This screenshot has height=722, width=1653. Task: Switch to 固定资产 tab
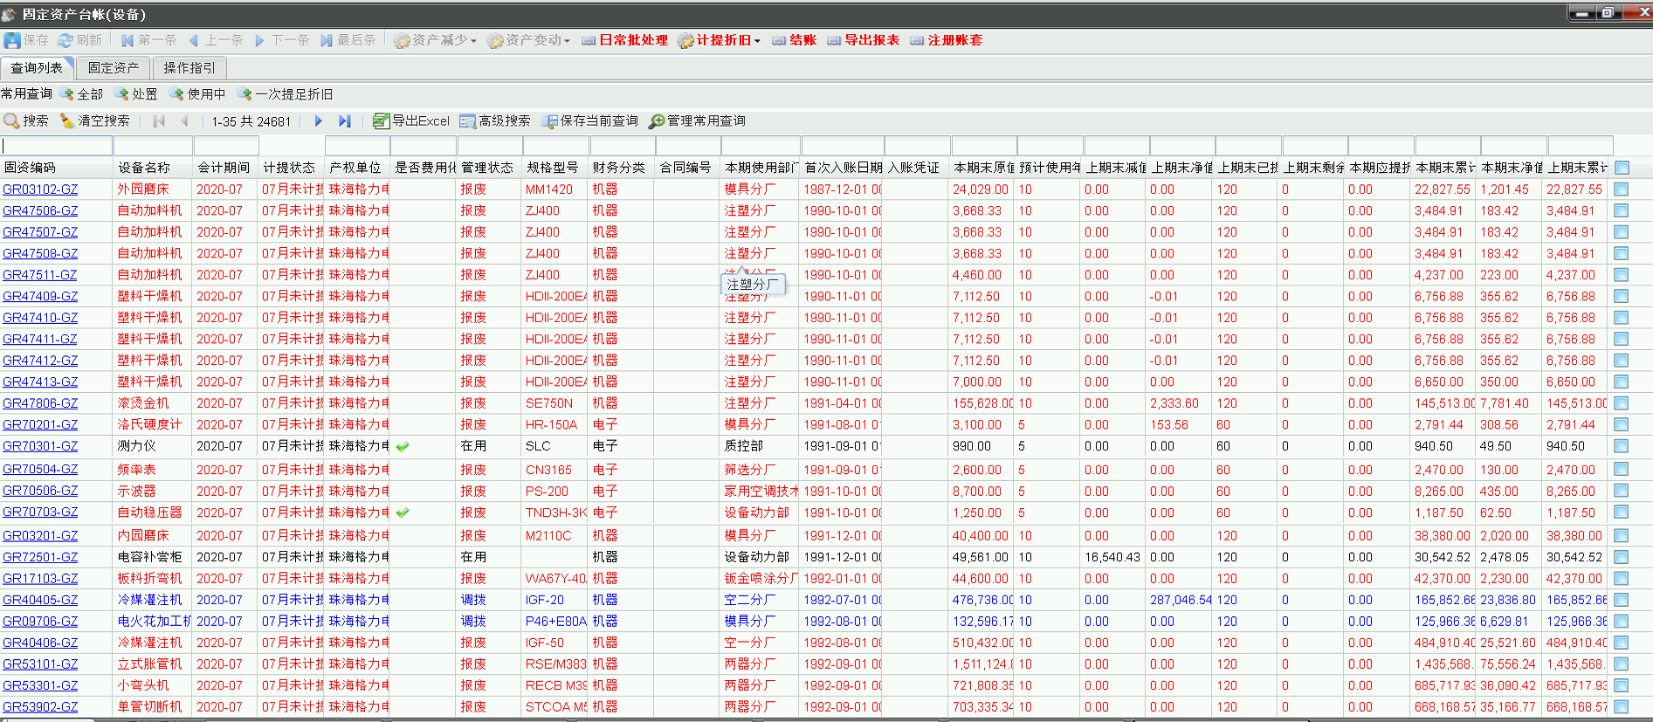[x=114, y=67]
